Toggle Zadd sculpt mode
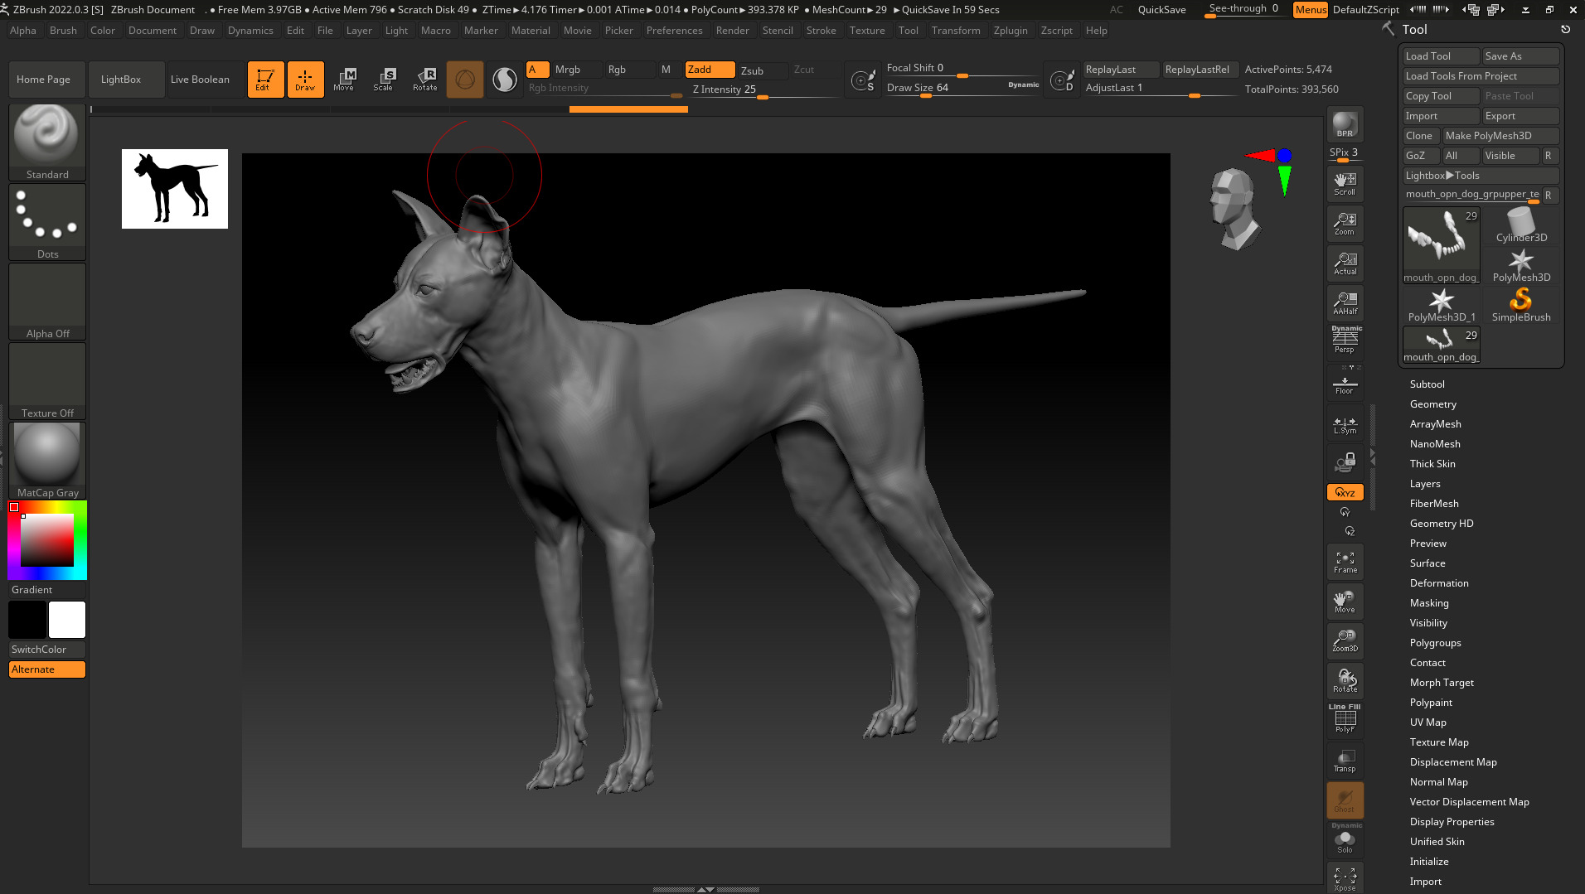The width and height of the screenshot is (1585, 894). (710, 70)
